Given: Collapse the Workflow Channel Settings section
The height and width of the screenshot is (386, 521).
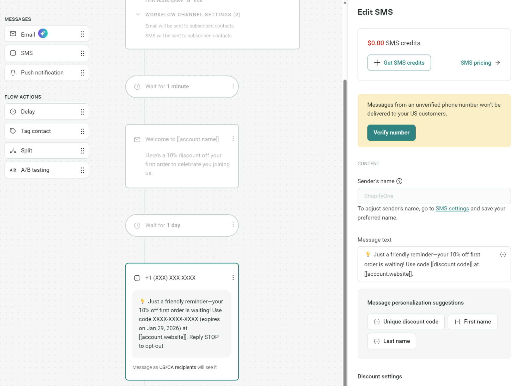Looking at the screenshot, I should pyautogui.click(x=138, y=15).
